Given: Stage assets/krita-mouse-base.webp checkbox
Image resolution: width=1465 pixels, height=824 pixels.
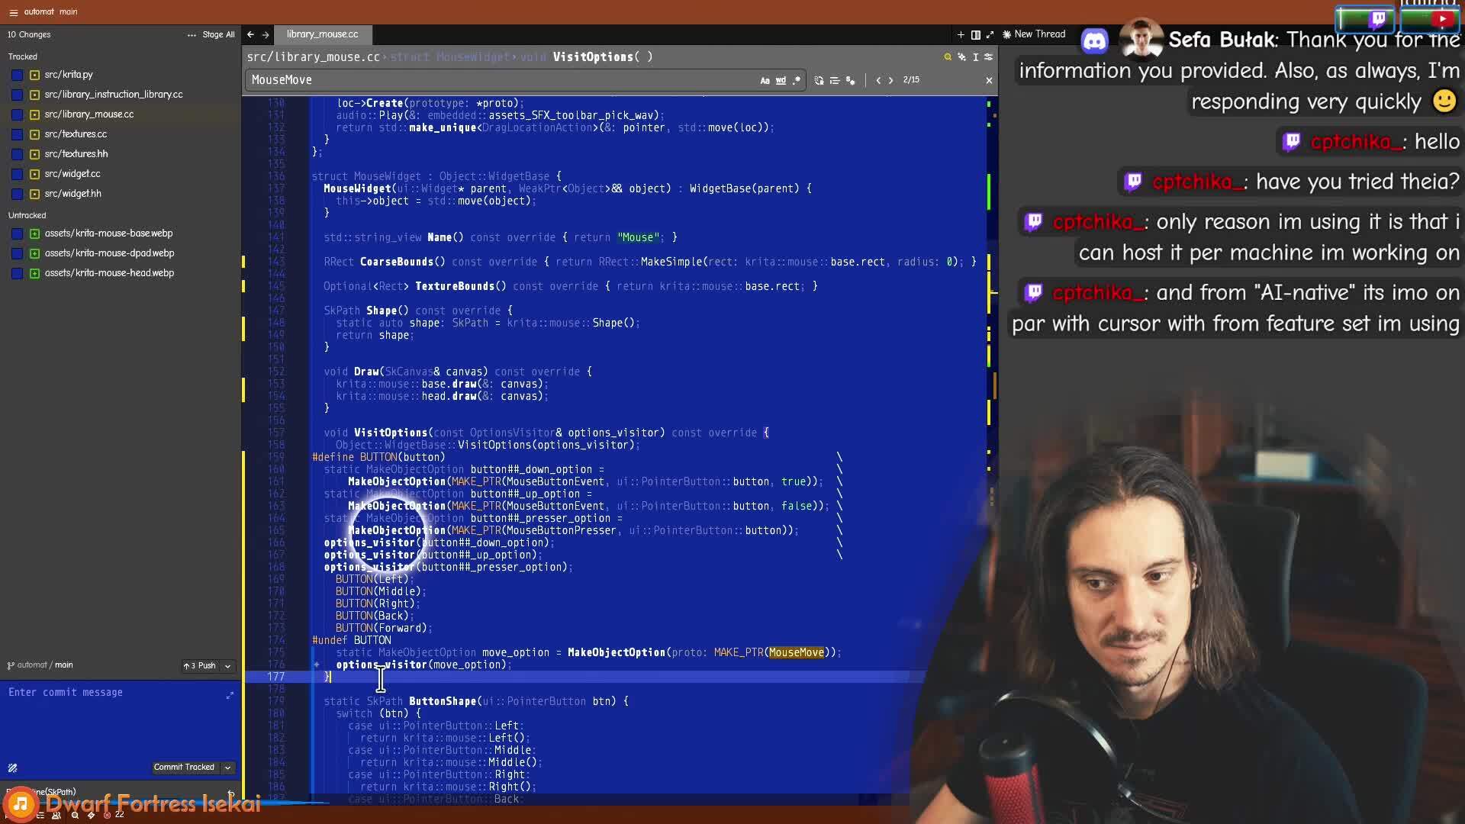Looking at the screenshot, I should [17, 233].
